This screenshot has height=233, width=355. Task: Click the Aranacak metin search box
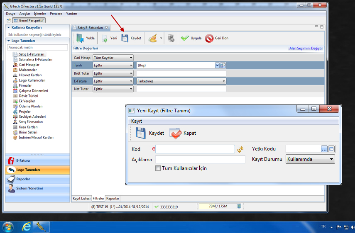pyautogui.click(x=38, y=47)
